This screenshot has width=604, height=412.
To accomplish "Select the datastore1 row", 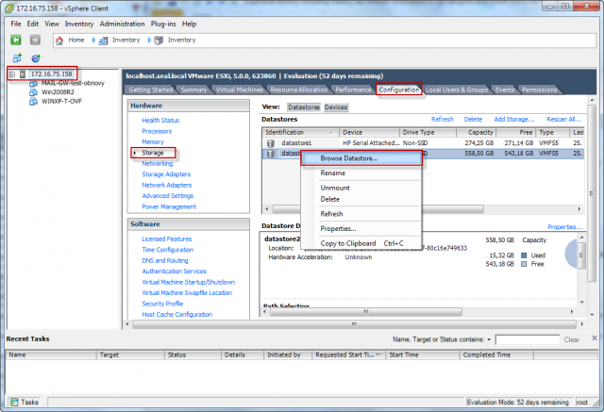I will [423, 143].
